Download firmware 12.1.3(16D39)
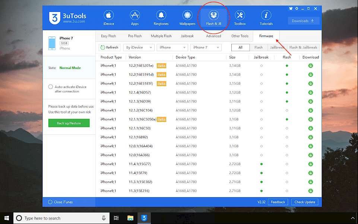Image resolution: width=358 pixels, height=224 pixels. (x=311, y=101)
